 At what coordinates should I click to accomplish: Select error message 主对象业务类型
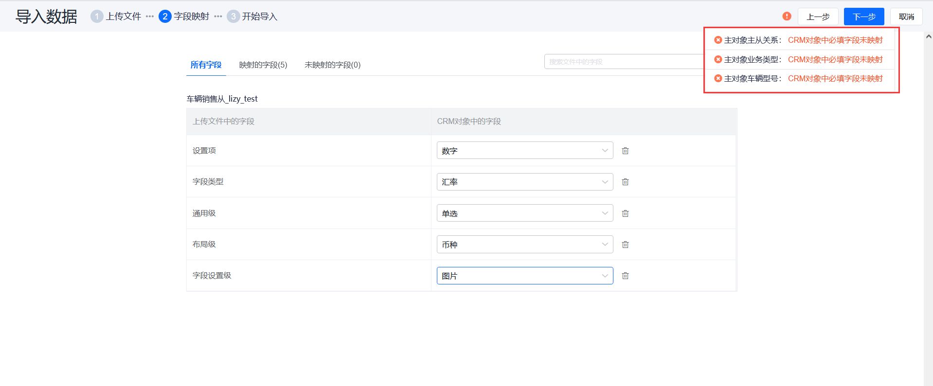coord(800,59)
